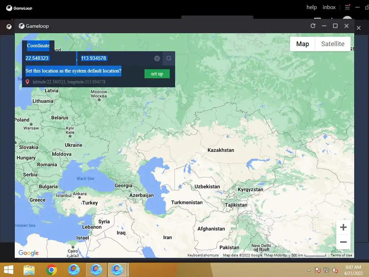Open second Gameloop taskbar icon

(x=96, y=270)
